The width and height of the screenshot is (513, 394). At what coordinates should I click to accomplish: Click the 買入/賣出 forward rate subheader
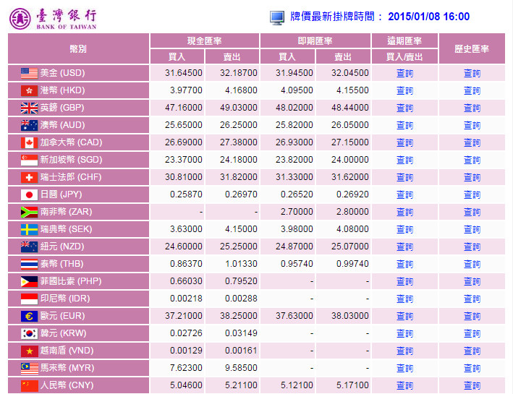404,57
